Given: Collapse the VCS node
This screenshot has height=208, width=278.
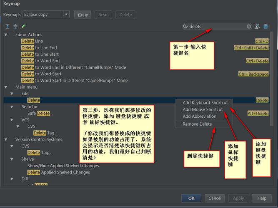Looking at the screenshot, I should coord(12,120).
